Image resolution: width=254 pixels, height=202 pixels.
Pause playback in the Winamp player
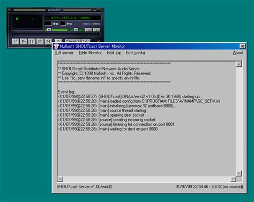pyautogui.click(x=32, y=41)
